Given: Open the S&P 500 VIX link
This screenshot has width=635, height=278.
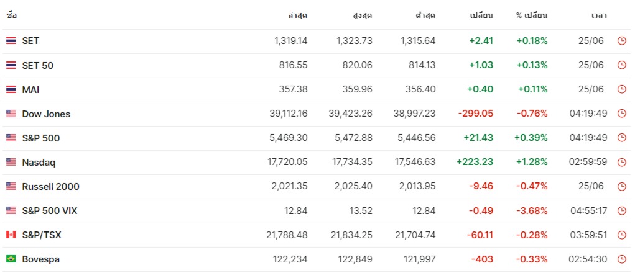Looking at the screenshot, I should point(50,210).
